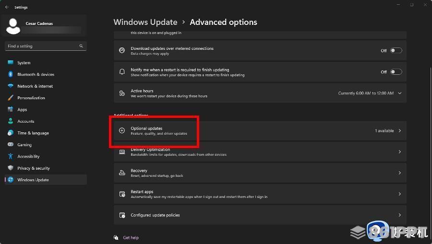The image size is (432, 244).
Task: Enable Notify me when restart is required
Action: tap(396, 72)
